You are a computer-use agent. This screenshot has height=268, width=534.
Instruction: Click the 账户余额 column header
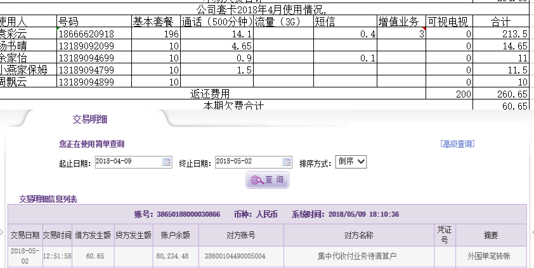point(176,235)
